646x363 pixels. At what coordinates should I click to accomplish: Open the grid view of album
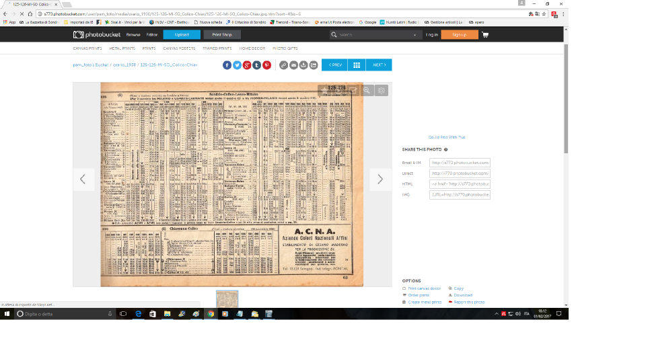[357, 65]
